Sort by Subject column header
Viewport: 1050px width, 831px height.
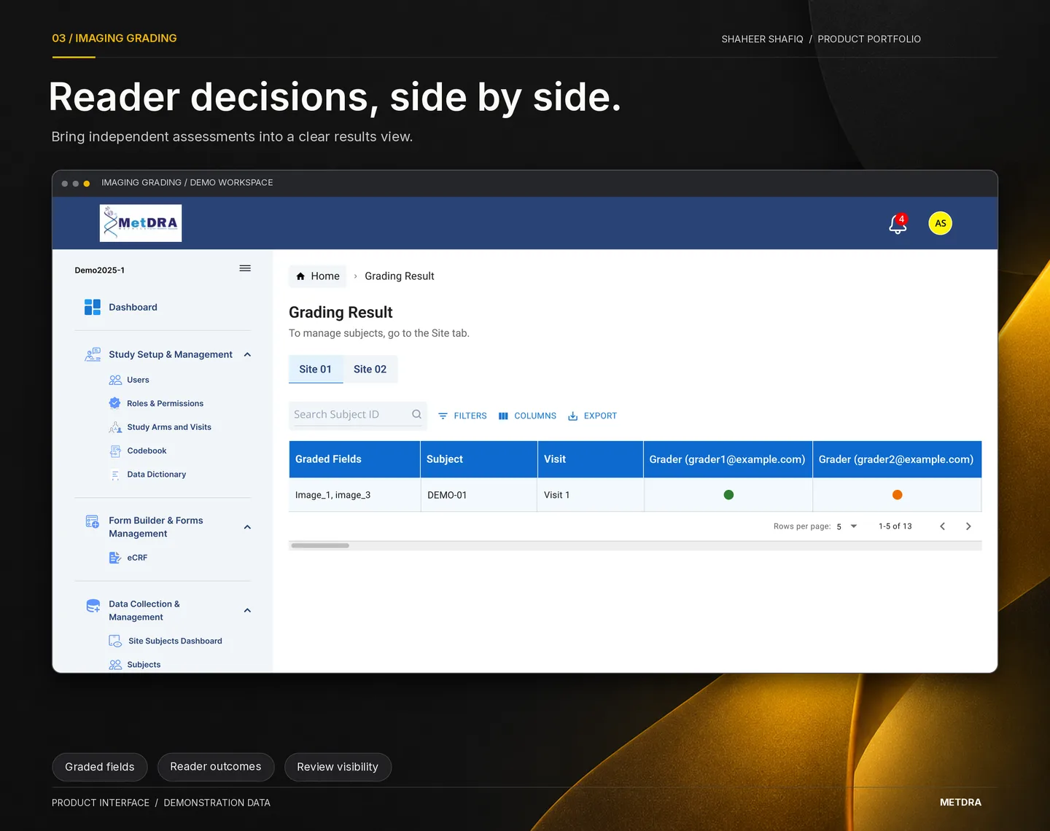[479, 459]
